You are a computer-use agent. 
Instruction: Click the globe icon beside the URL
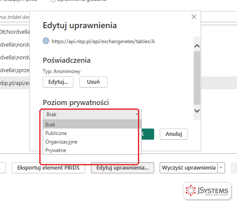[46, 41]
